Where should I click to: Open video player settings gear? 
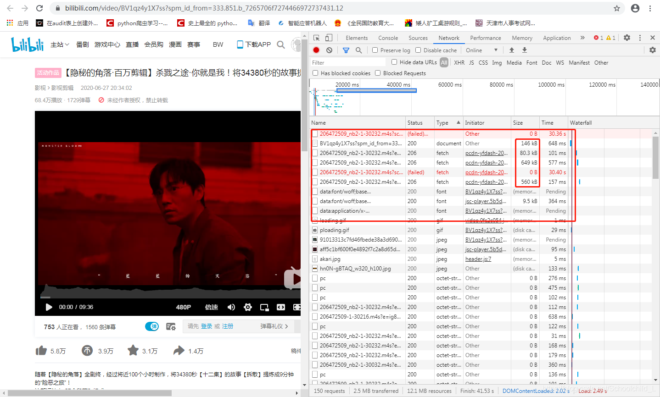248,307
